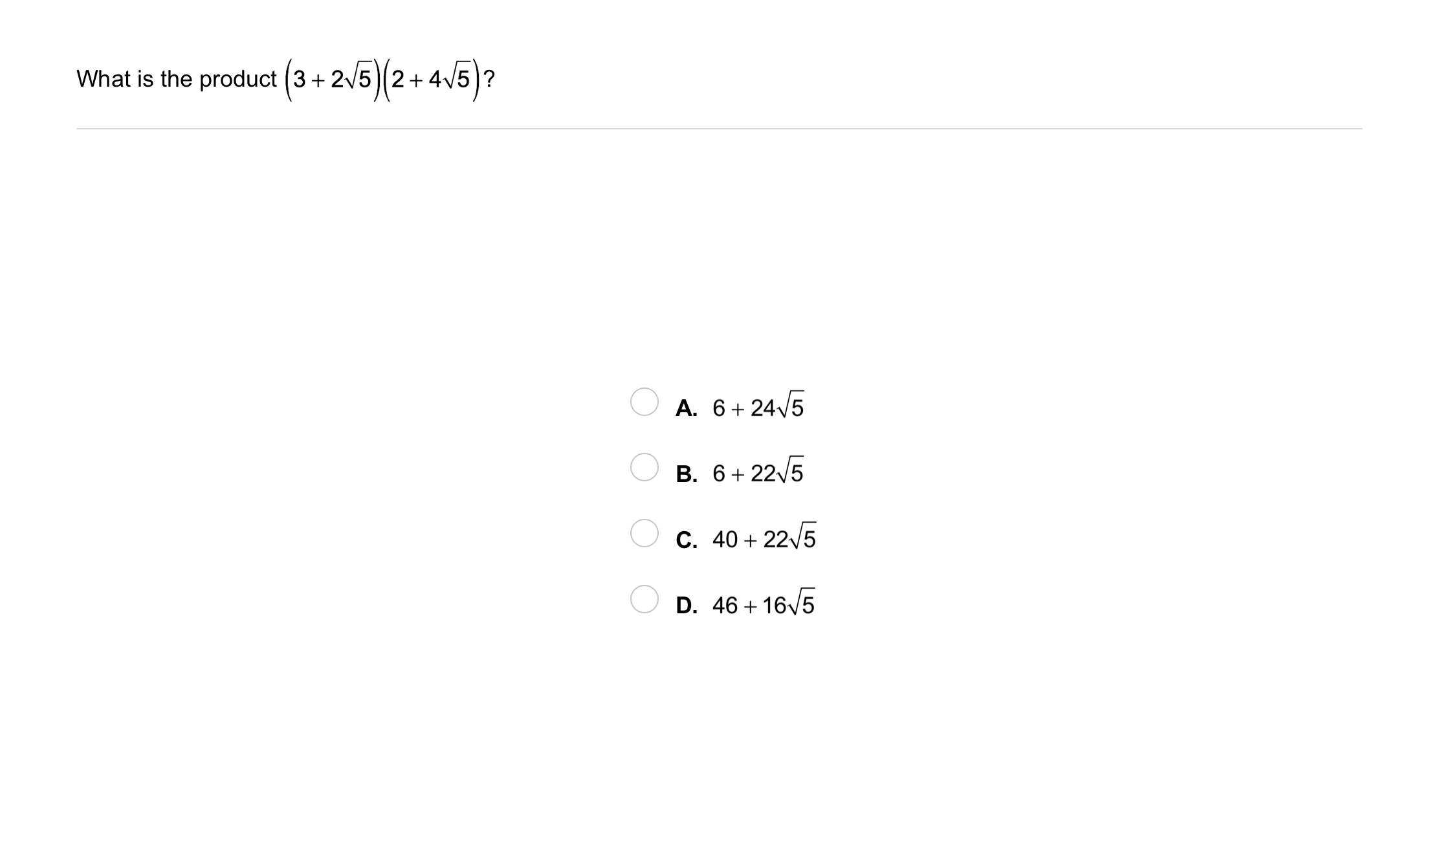Click the second factor (2 + 4√5)
Image resolution: width=1443 pixels, height=863 pixels.
click(430, 80)
